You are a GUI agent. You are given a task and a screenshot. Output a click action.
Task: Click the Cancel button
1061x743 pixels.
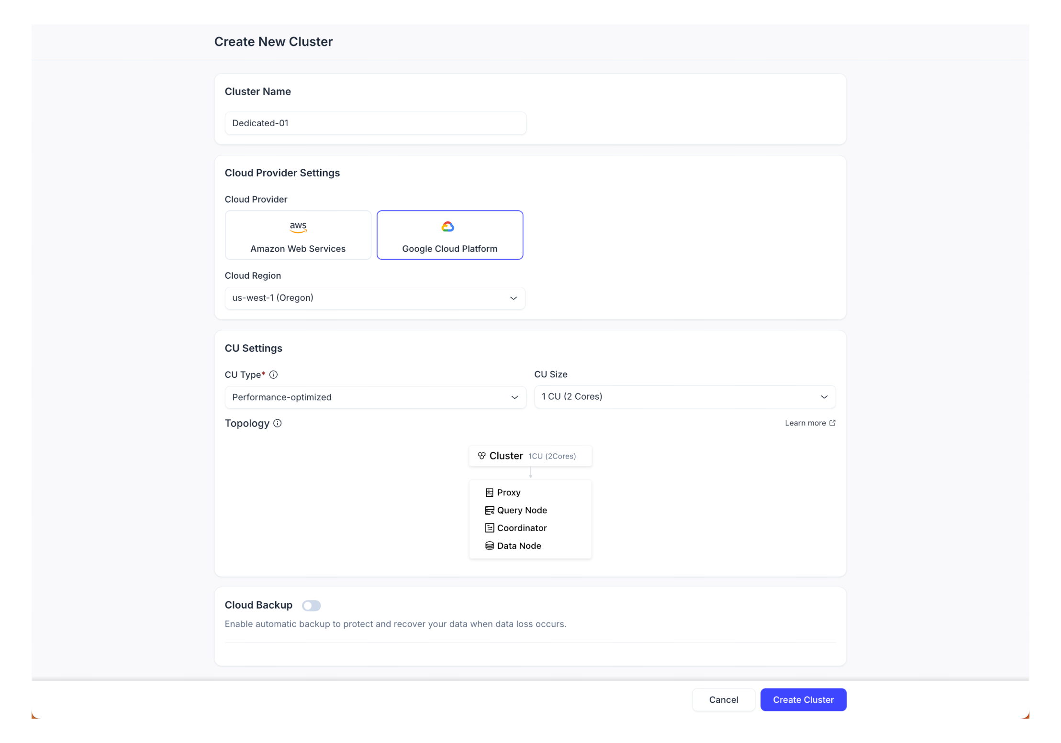click(x=723, y=699)
